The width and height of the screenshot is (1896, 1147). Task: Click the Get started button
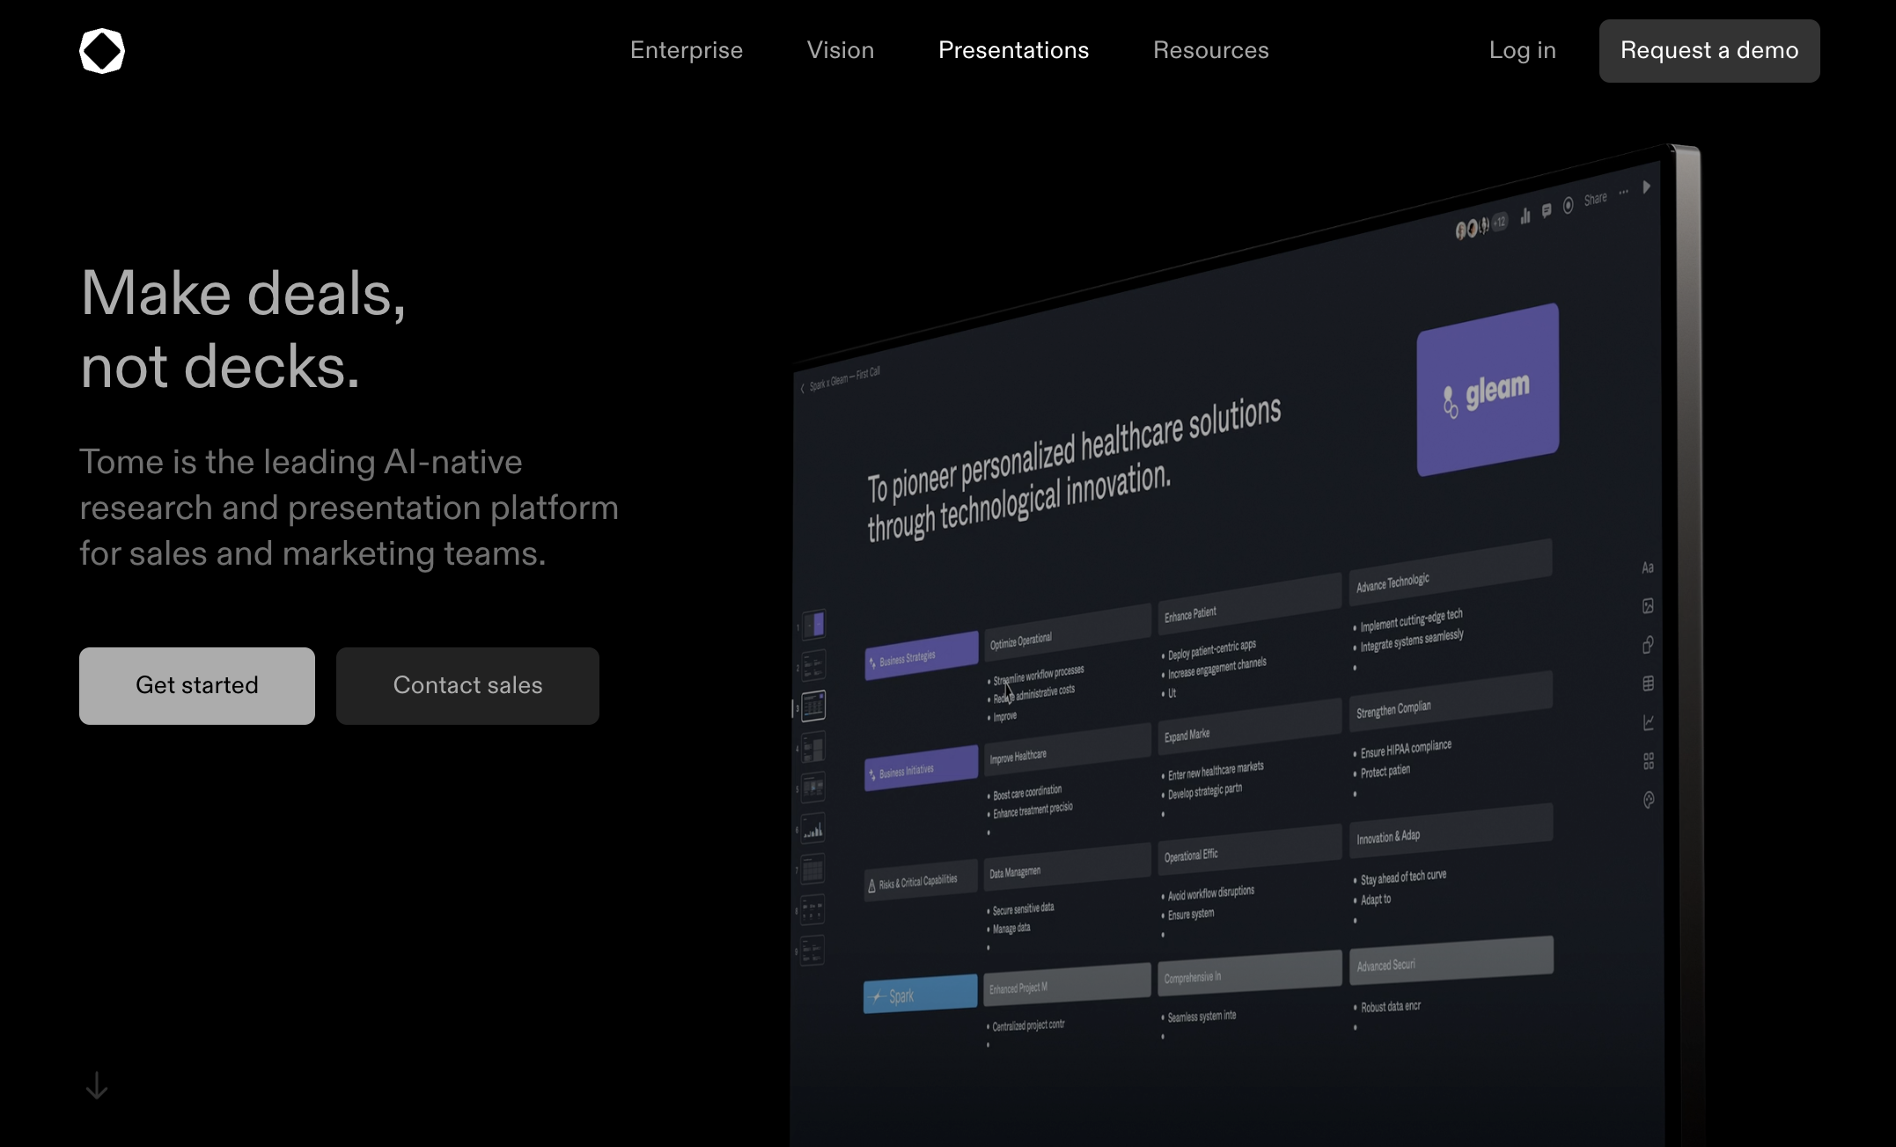click(x=197, y=686)
